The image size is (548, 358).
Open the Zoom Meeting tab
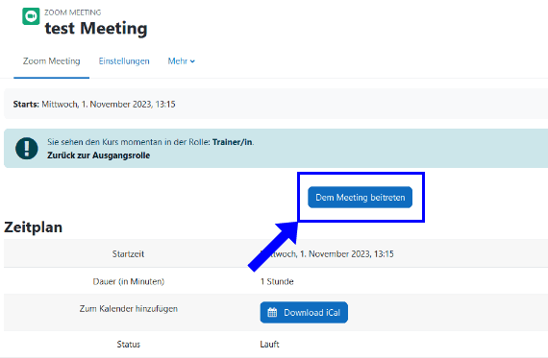pyautogui.click(x=51, y=61)
